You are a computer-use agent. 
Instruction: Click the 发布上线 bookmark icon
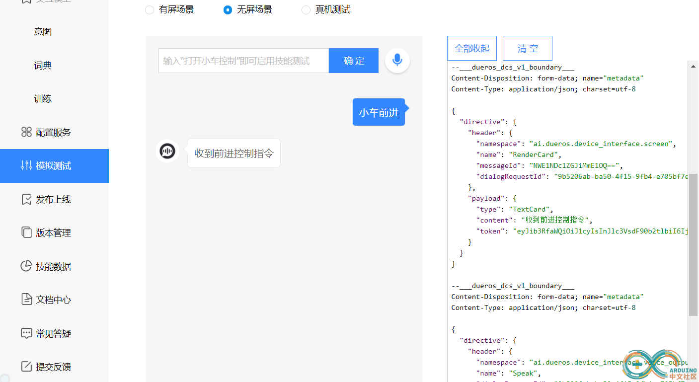(x=26, y=199)
